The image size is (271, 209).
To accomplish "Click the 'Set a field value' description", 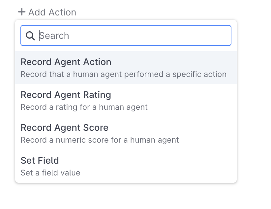I will click(x=50, y=173).
